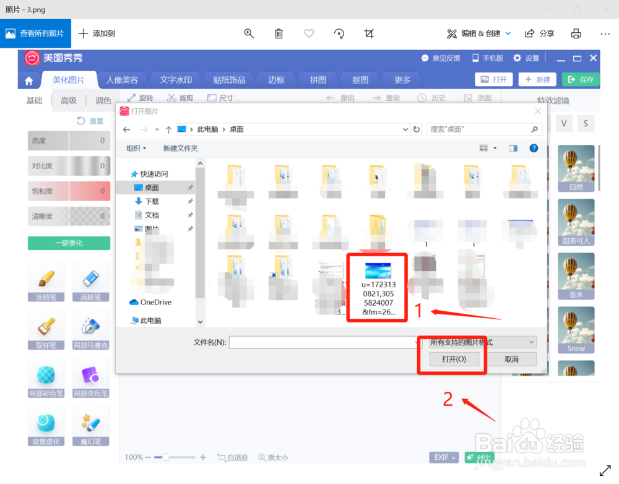The width and height of the screenshot is (619, 484).
Task: Open the 组织 dropdown in the dialog
Action: [x=136, y=148]
